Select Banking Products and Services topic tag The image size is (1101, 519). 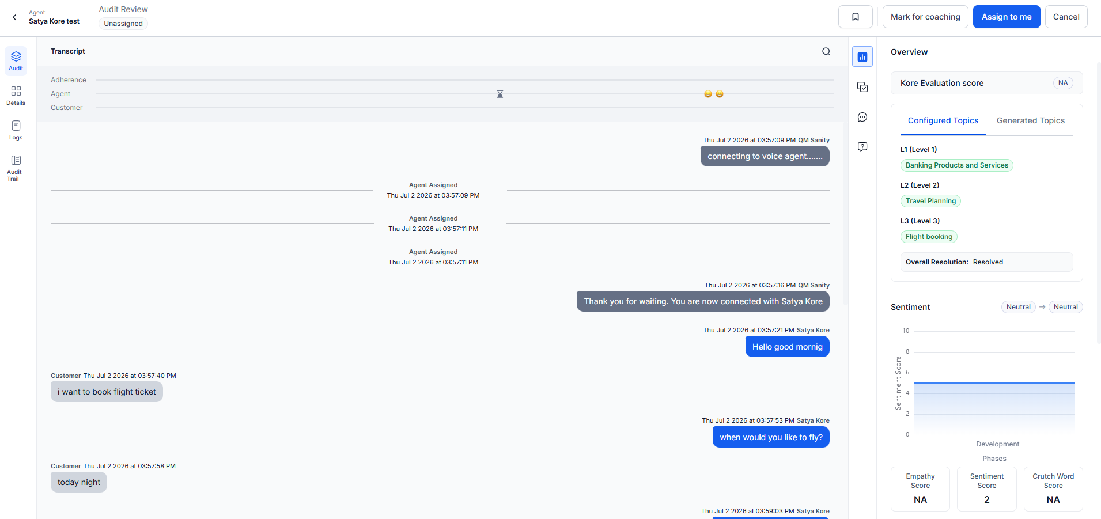pyautogui.click(x=957, y=165)
